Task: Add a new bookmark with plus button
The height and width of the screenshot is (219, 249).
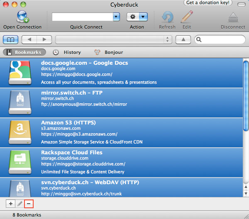Action: point(10,204)
